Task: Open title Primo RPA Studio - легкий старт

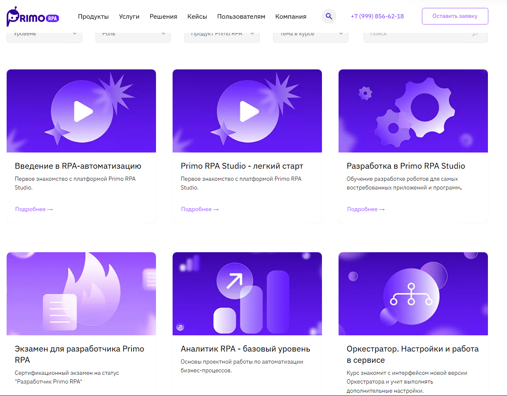Action: tap(242, 166)
